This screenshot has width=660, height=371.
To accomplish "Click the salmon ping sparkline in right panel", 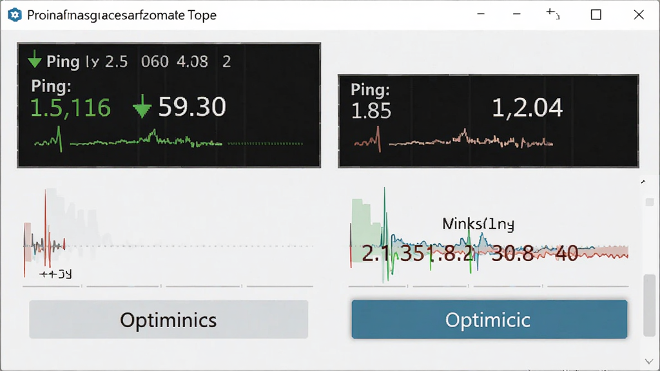I will 453,139.
